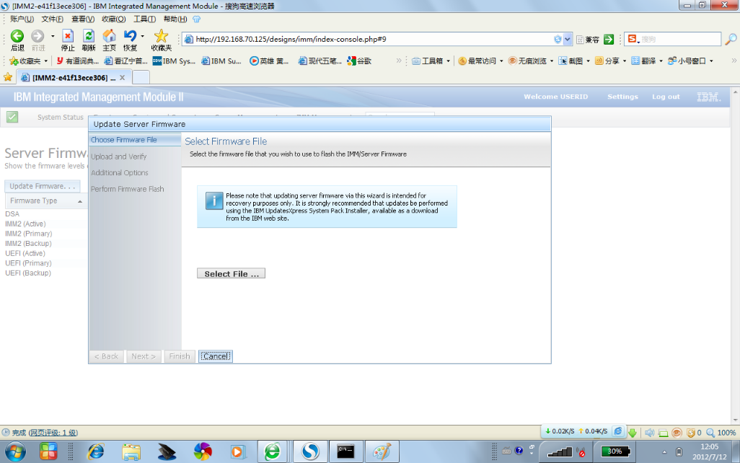Click the Update Firmware button

pyautogui.click(x=43, y=186)
